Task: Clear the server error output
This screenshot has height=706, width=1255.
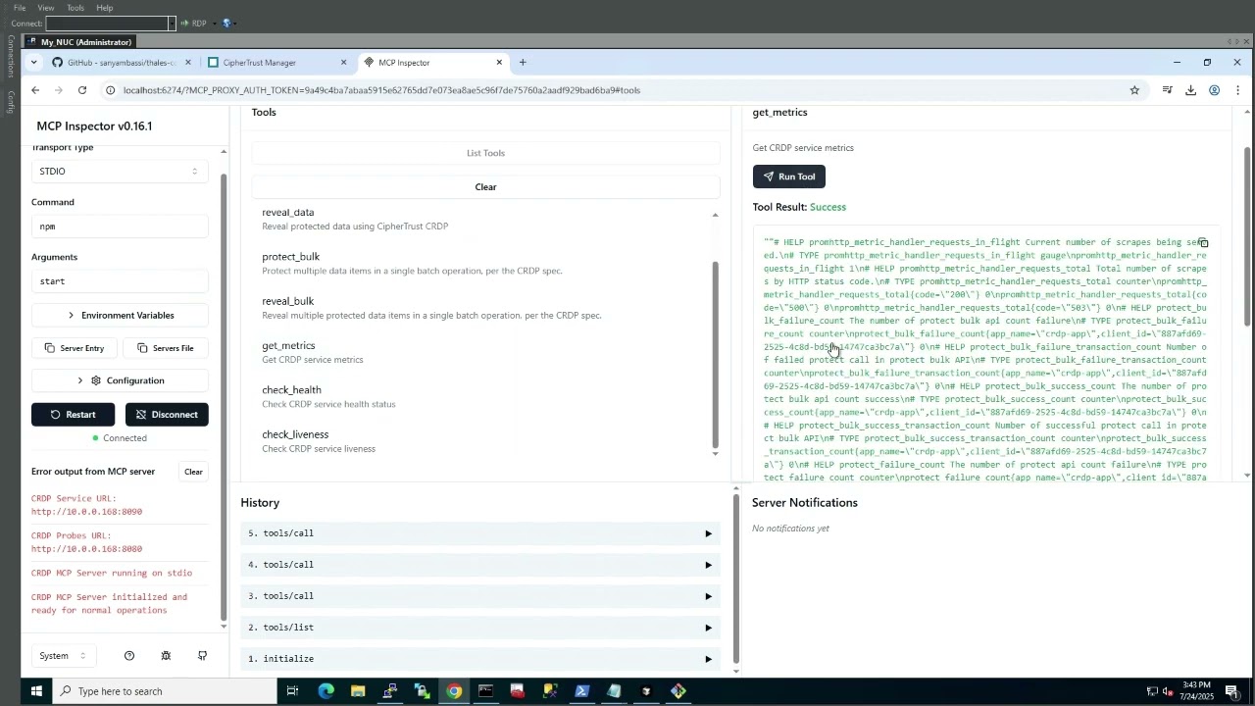Action: pos(193,472)
